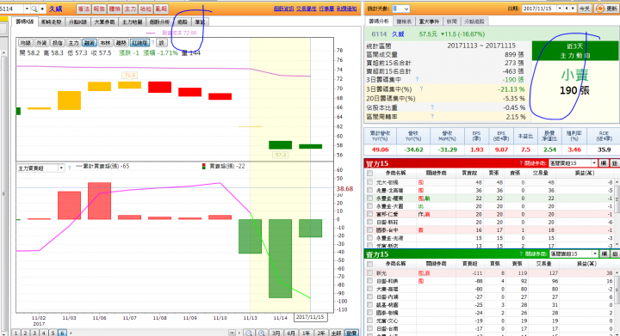Click help icon beside 佔股本比重

point(432,107)
